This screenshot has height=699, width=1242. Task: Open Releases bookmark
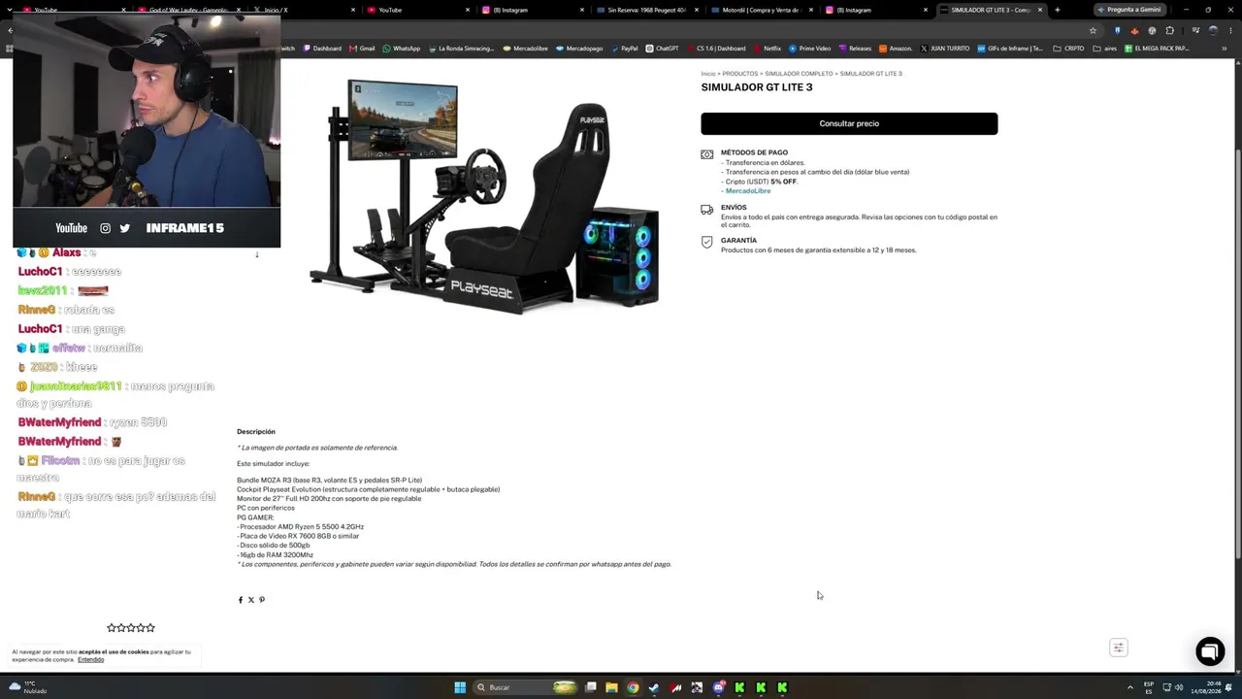coord(855,49)
